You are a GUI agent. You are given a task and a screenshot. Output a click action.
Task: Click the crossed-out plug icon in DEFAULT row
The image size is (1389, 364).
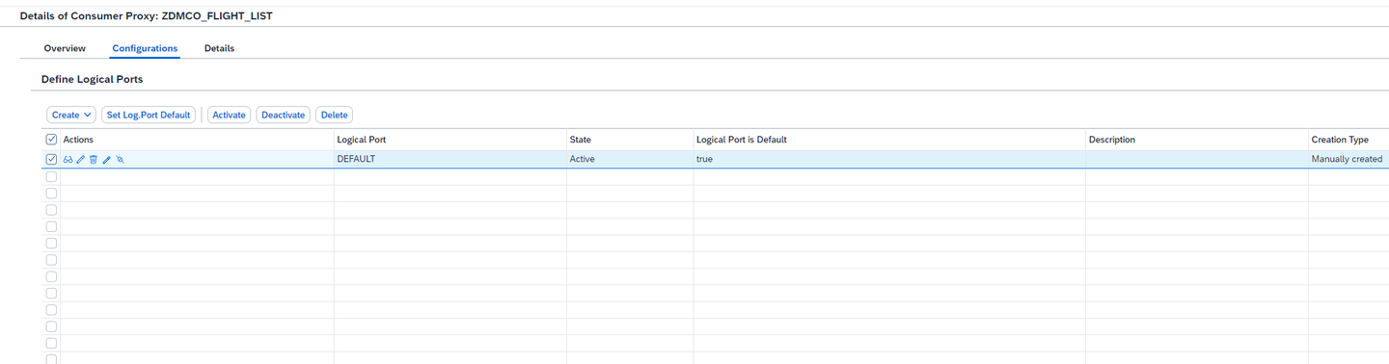[x=121, y=160]
